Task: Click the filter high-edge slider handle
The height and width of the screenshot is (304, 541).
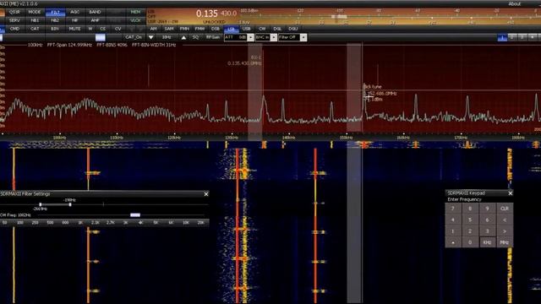Action: point(70,204)
